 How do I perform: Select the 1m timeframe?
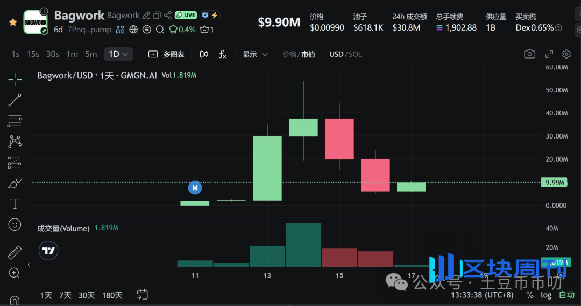pyautogui.click(x=72, y=54)
